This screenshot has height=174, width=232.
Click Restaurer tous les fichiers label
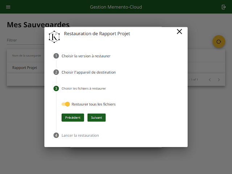[94, 104]
